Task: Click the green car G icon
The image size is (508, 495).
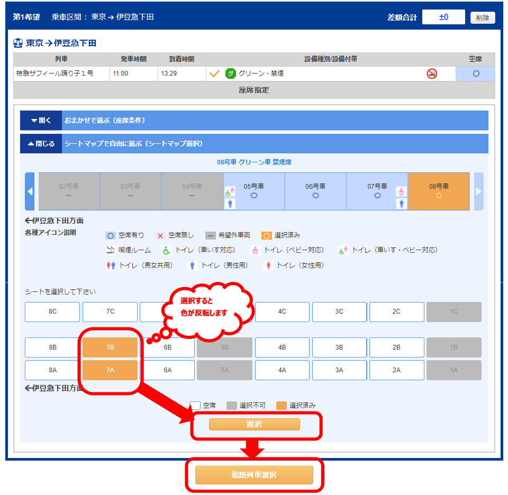Action: 230,74
